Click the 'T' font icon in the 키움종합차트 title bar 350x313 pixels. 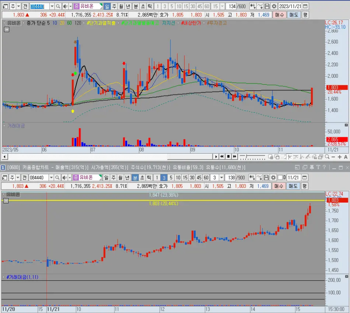(318, 167)
